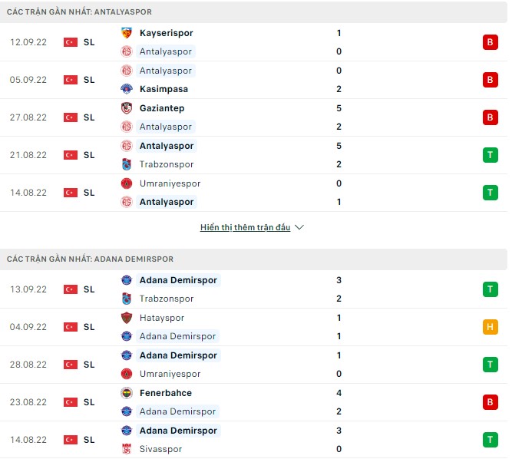Select the 'Các trận gần nhất: Antalyaspor' header
Image resolution: width=512 pixels, height=459 pixels.
(x=79, y=12)
